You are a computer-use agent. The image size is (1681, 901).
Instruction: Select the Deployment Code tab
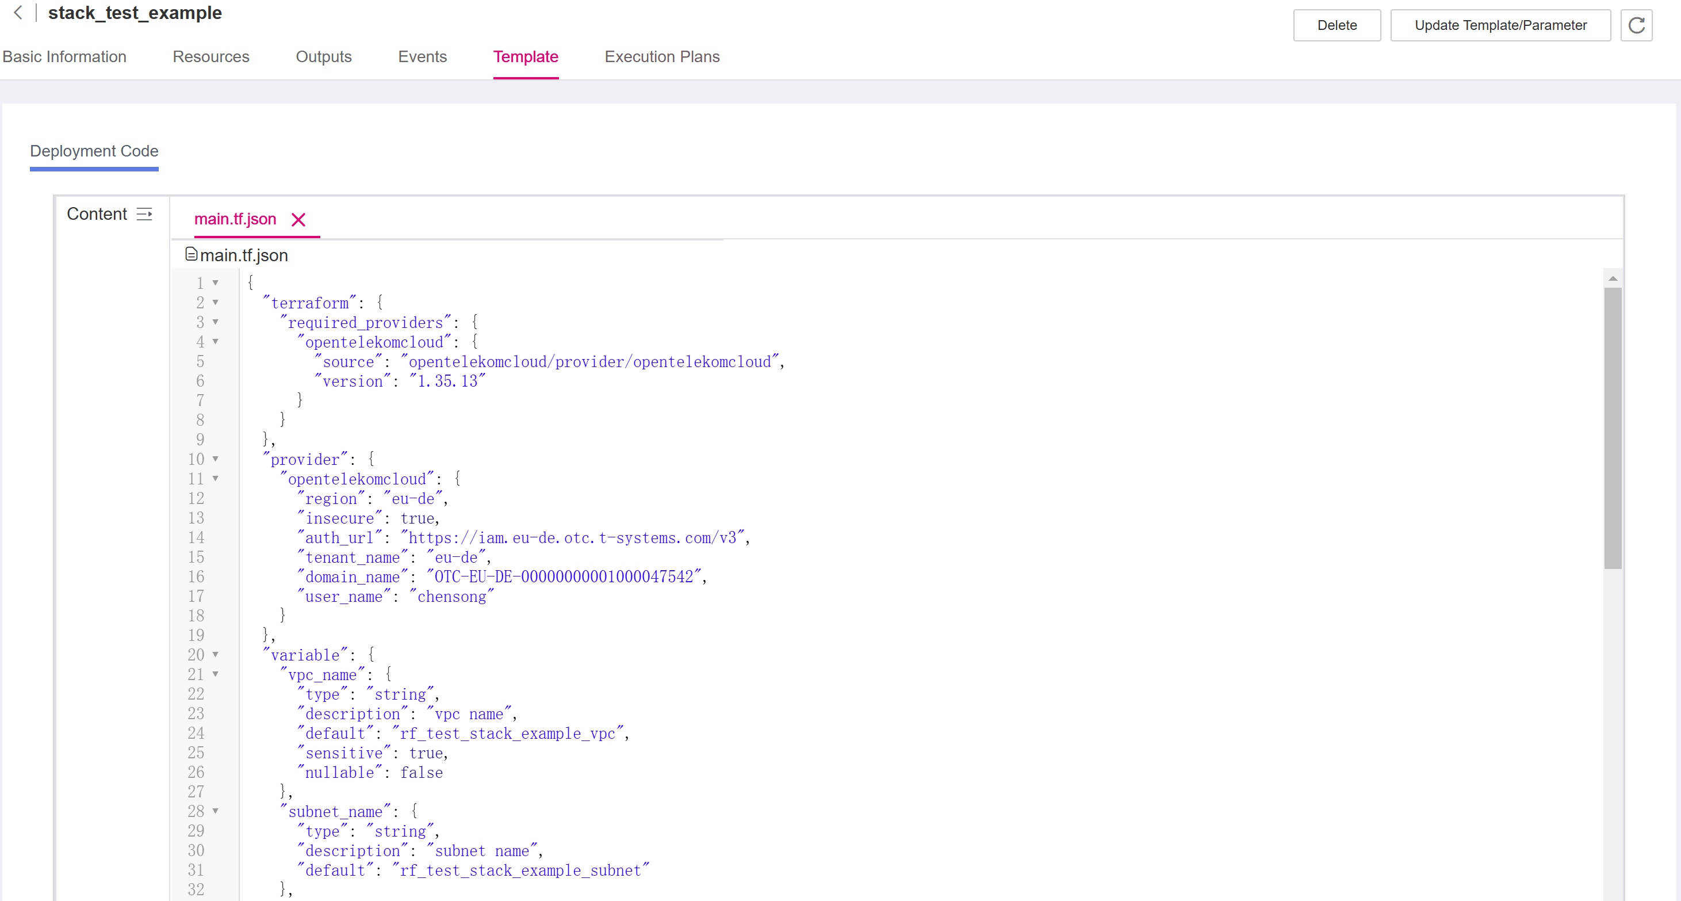click(94, 151)
